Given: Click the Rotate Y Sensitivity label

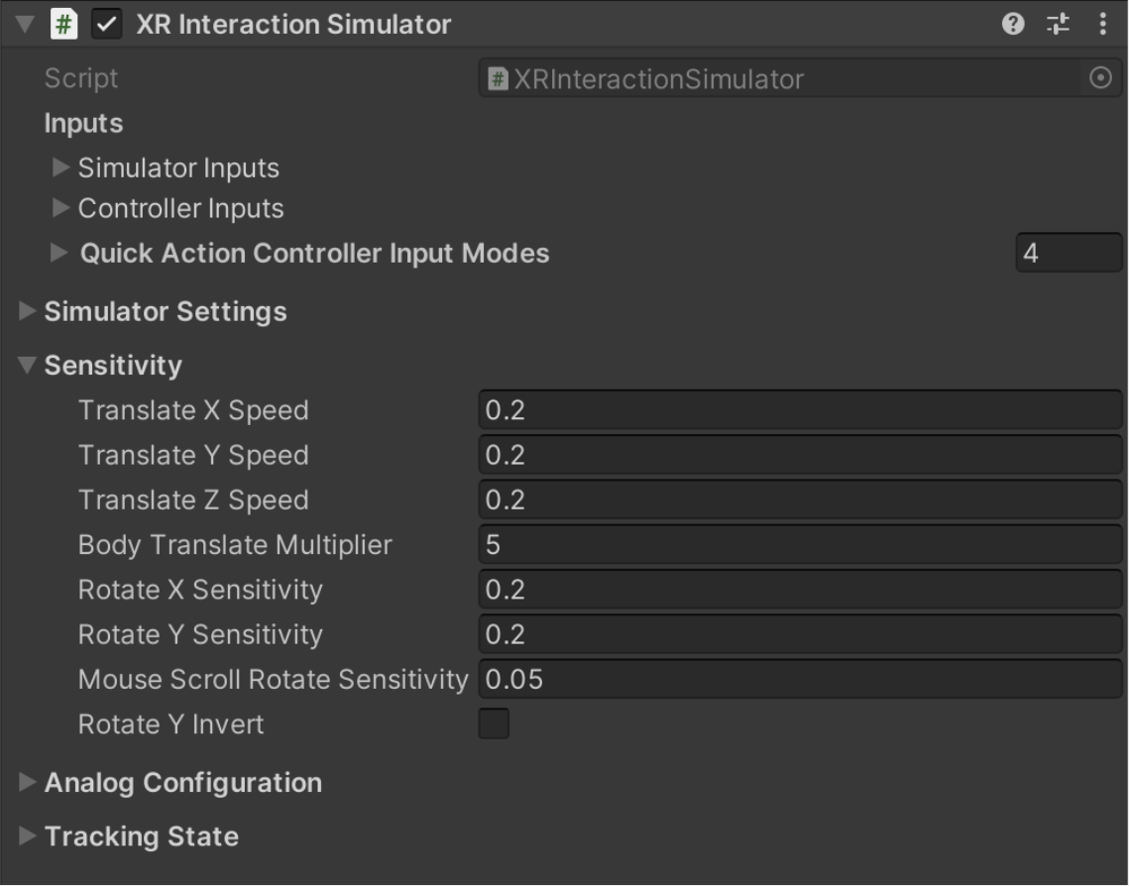Looking at the screenshot, I should pos(200,634).
